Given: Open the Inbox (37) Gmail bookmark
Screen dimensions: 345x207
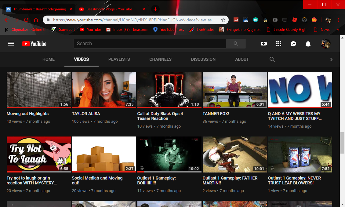Looking at the screenshot, I should (x=127, y=30).
